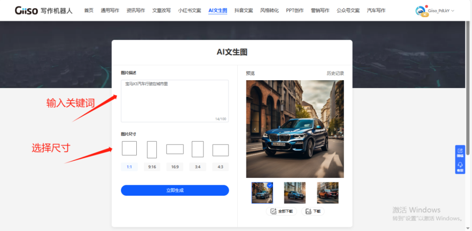Choose the 4:3 ratio label

click(220, 167)
